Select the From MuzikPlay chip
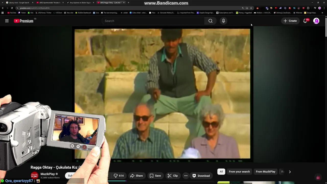 tap(266, 172)
